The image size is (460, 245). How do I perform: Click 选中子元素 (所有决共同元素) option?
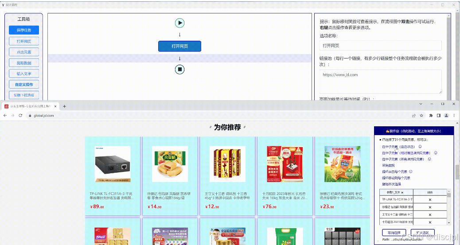pyautogui.click(x=403, y=159)
